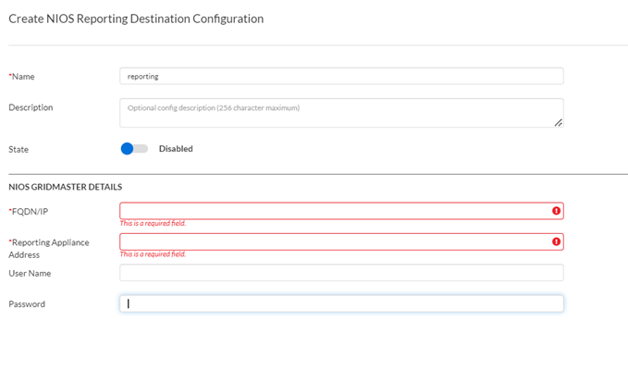Click the 'User Name' label
This screenshot has height=370, width=628.
tap(30, 274)
